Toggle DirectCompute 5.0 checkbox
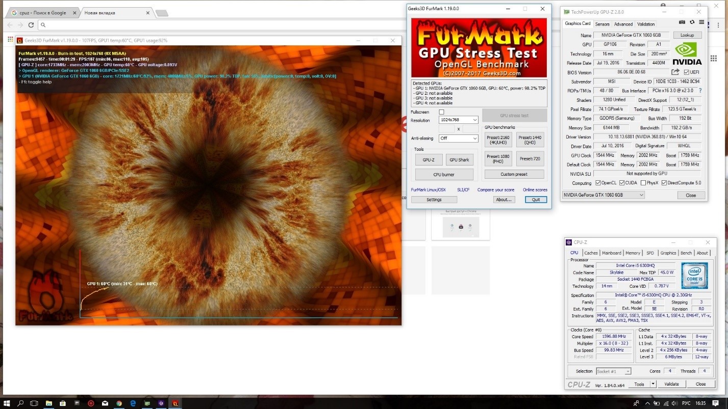This screenshot has height=409, width=728. (664, 183)
